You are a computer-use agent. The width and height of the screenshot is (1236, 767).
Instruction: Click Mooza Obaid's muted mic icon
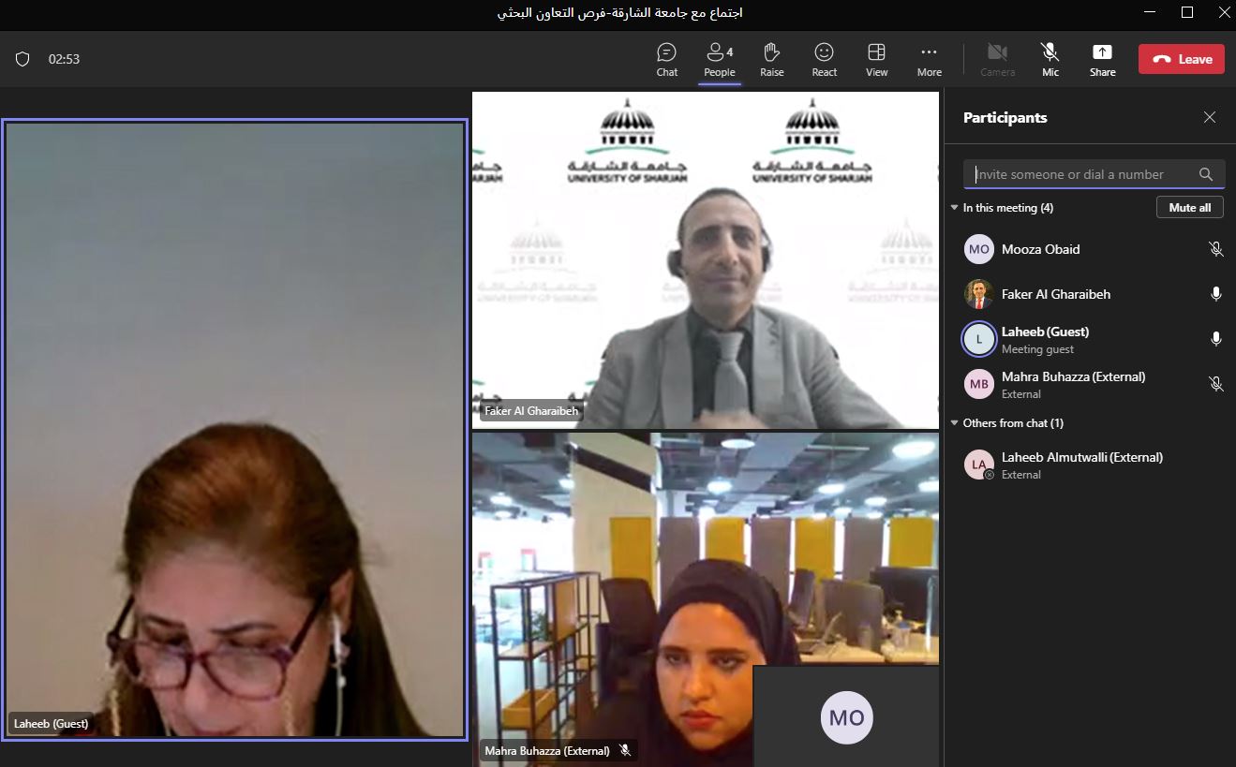tap(1215, 249)
